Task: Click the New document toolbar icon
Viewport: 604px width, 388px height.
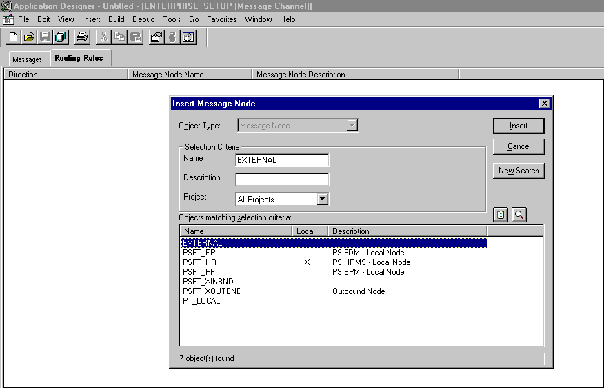Action: pyautogui.click(x=13, y=37)
